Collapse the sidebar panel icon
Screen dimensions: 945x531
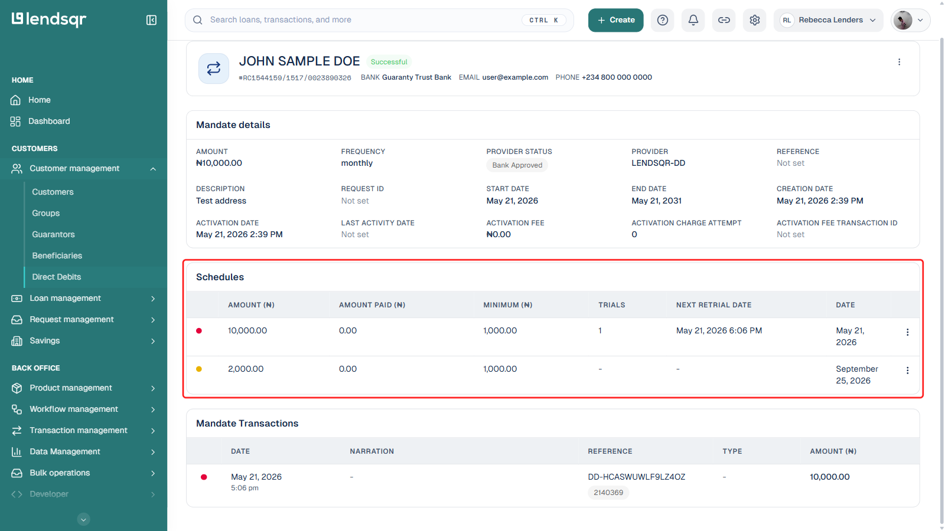pos(151,20)
